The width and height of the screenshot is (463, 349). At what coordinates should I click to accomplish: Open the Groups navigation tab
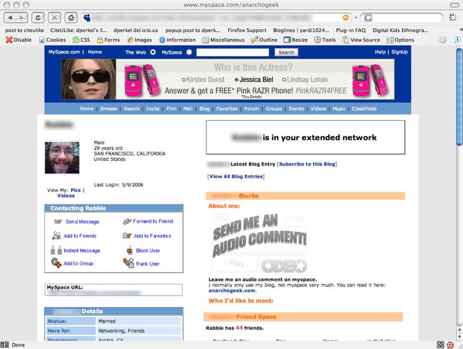(x=274, y=109)
